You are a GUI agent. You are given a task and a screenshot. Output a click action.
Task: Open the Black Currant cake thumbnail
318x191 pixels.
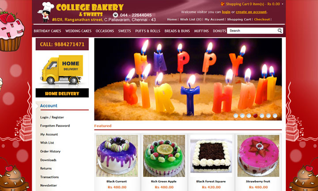coord(117,156)
